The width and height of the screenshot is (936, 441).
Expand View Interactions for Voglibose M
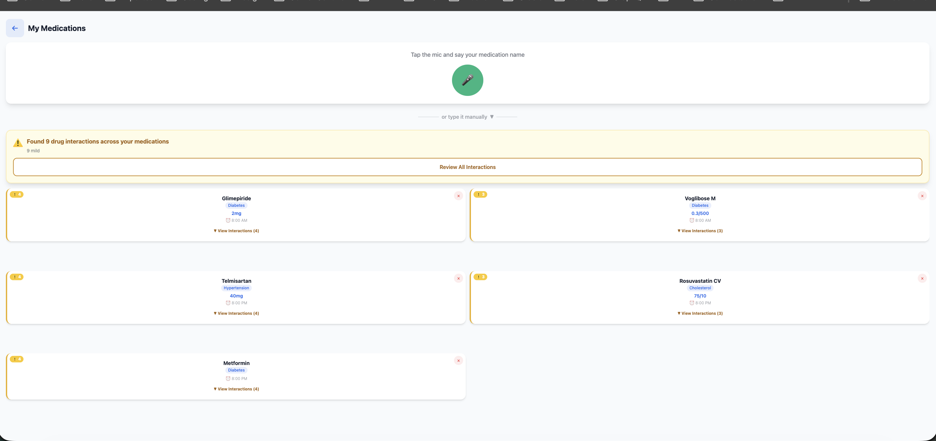pyautogui.click(x=700, y=231)
